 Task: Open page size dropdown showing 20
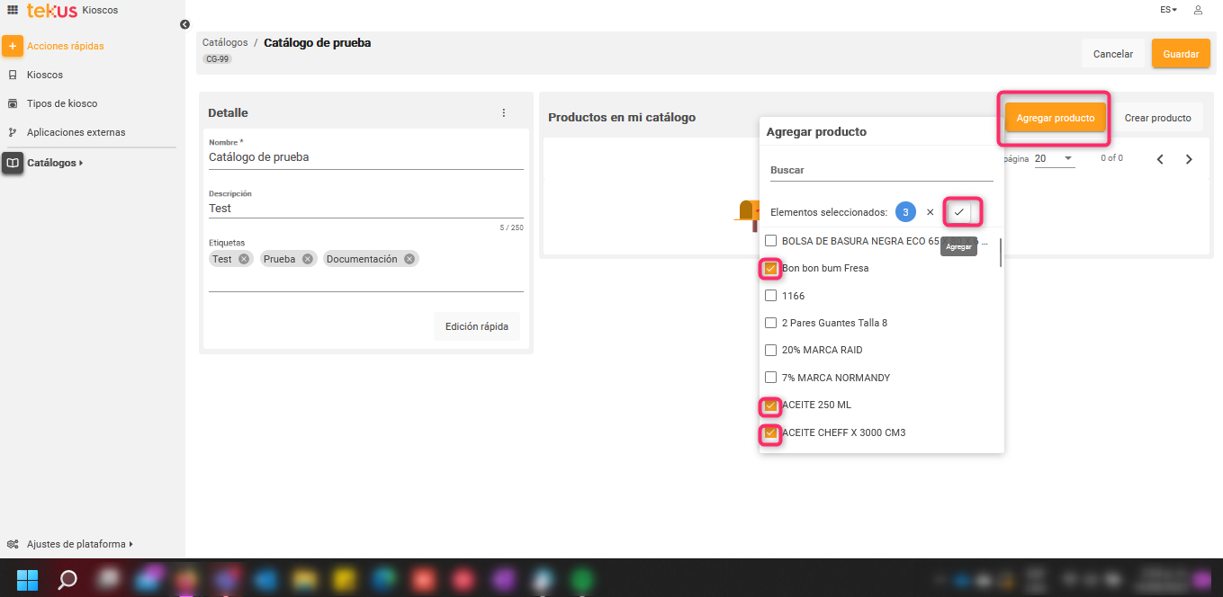tap(1054, 158)
